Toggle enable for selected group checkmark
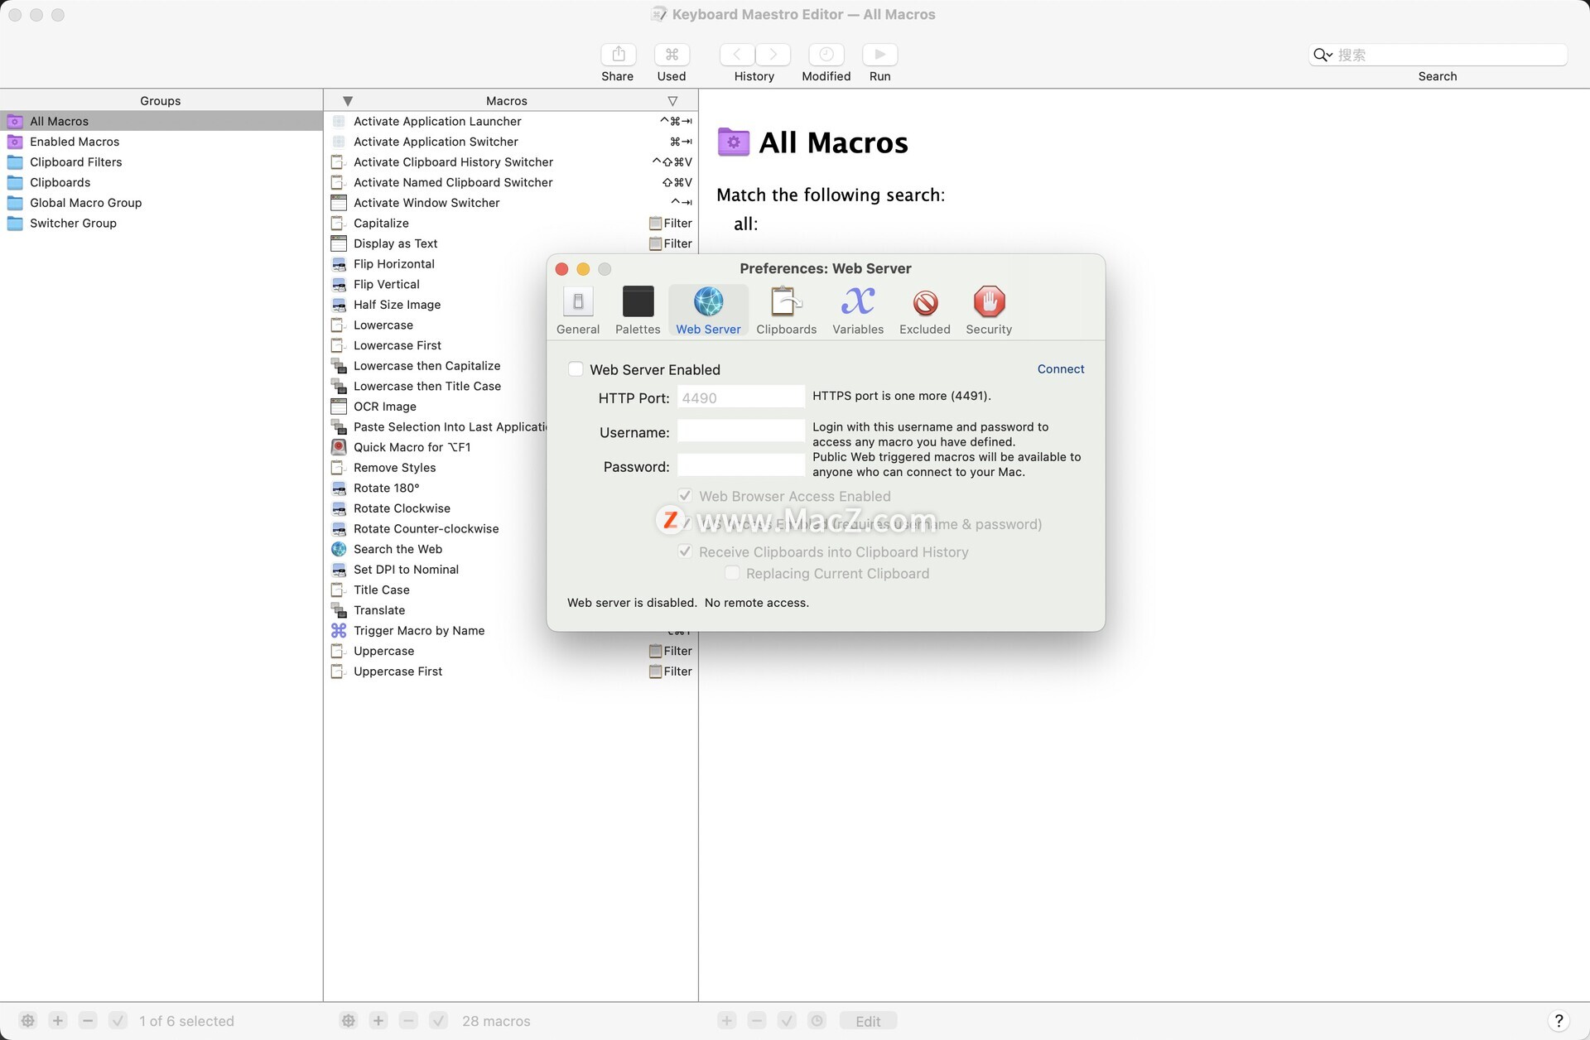Image resolution: width=1590 pixels, height=1040 pixels. pos(118,1021)
